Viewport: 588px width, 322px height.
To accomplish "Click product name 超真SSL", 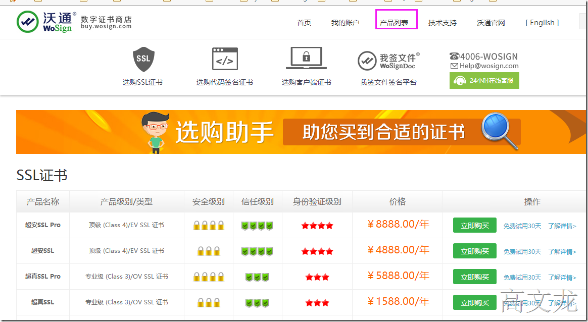I will [x=43, y=302].
